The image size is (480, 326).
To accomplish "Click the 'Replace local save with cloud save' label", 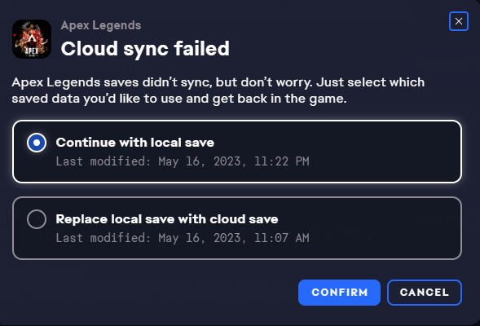I will click(167, 219).
